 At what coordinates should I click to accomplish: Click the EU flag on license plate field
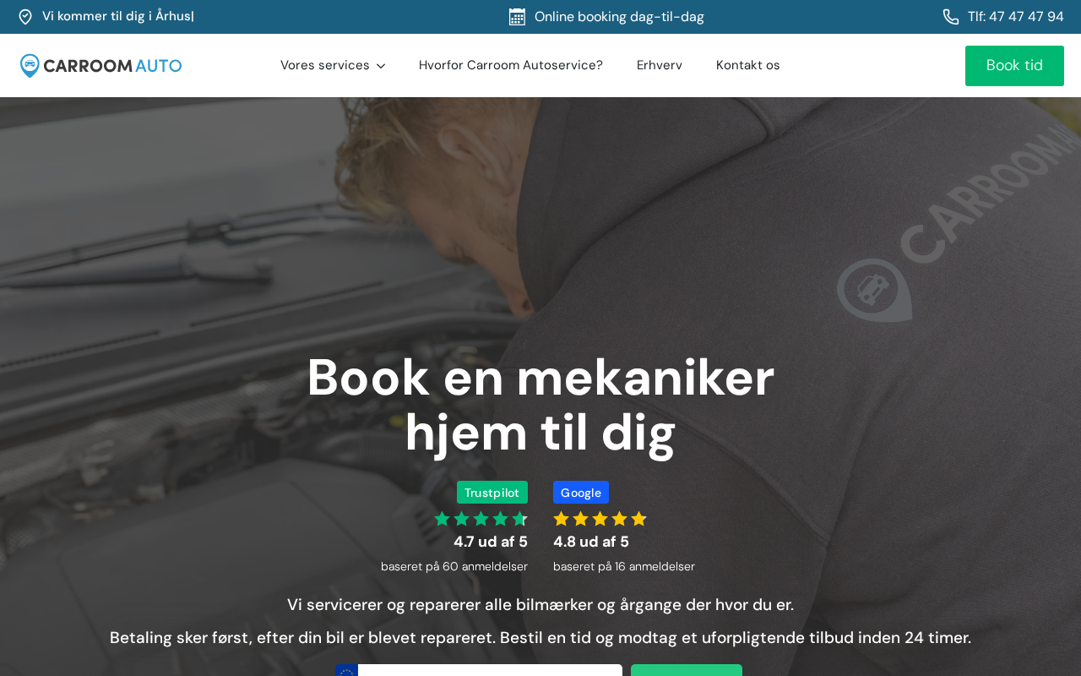346,670
